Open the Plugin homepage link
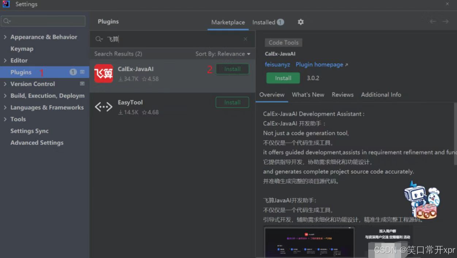The height and width of the screenshot is (258, 457). (x=322, y=65)
